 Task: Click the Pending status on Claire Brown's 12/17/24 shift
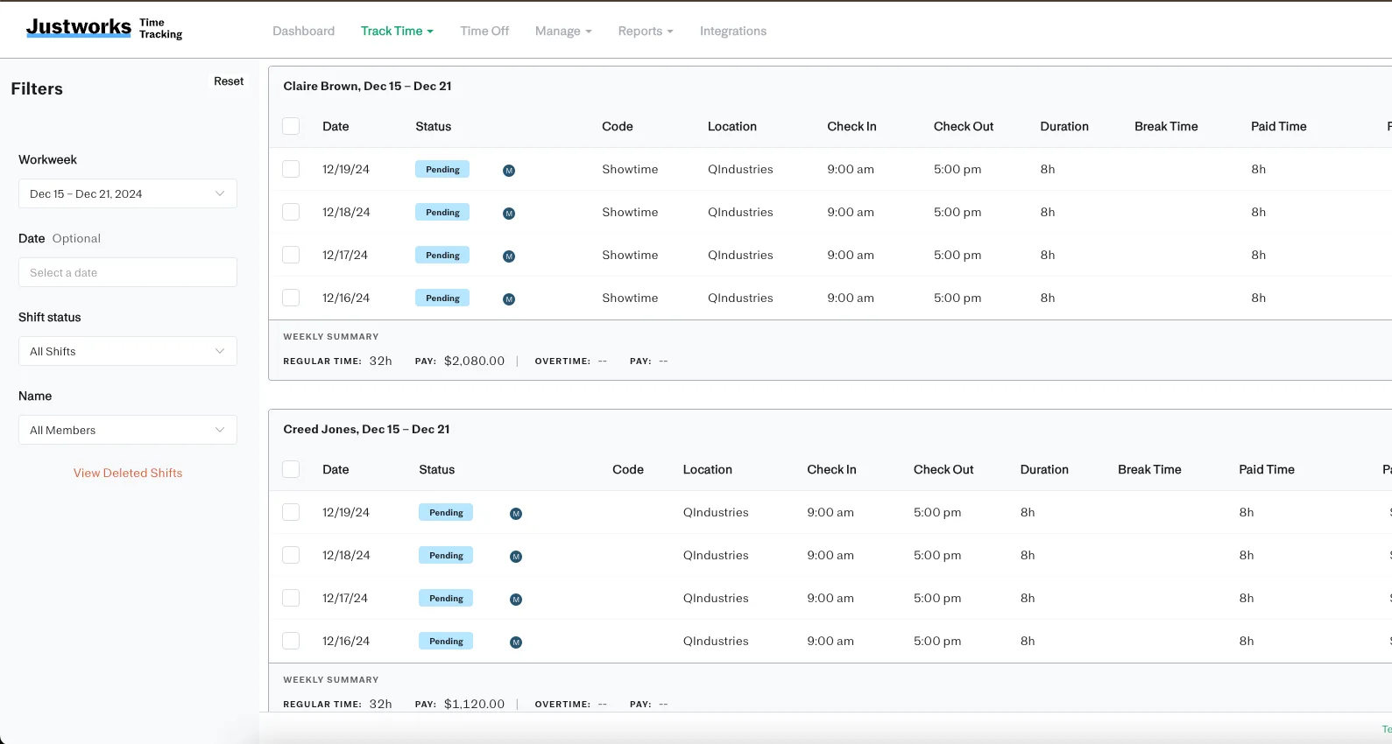pyautogui.click(x=442, y=255)
